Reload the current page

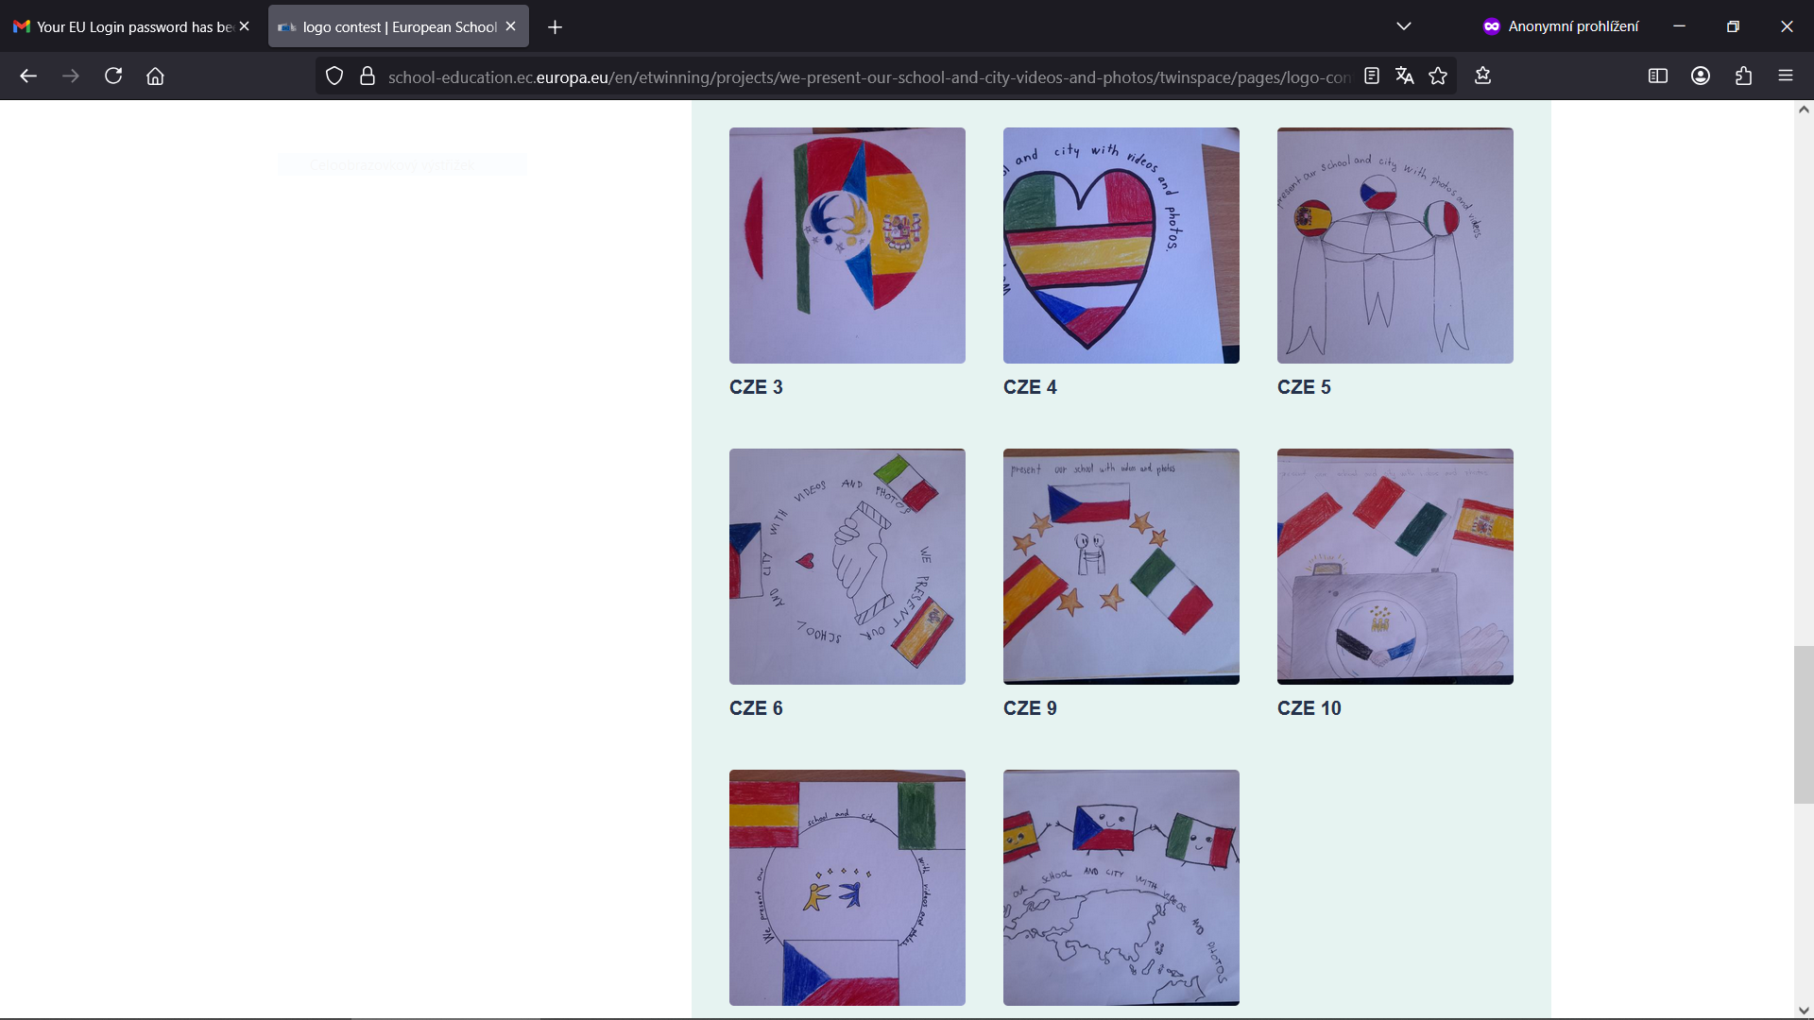coord(113,76)
